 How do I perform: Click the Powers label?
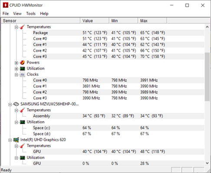coord(33,62)
